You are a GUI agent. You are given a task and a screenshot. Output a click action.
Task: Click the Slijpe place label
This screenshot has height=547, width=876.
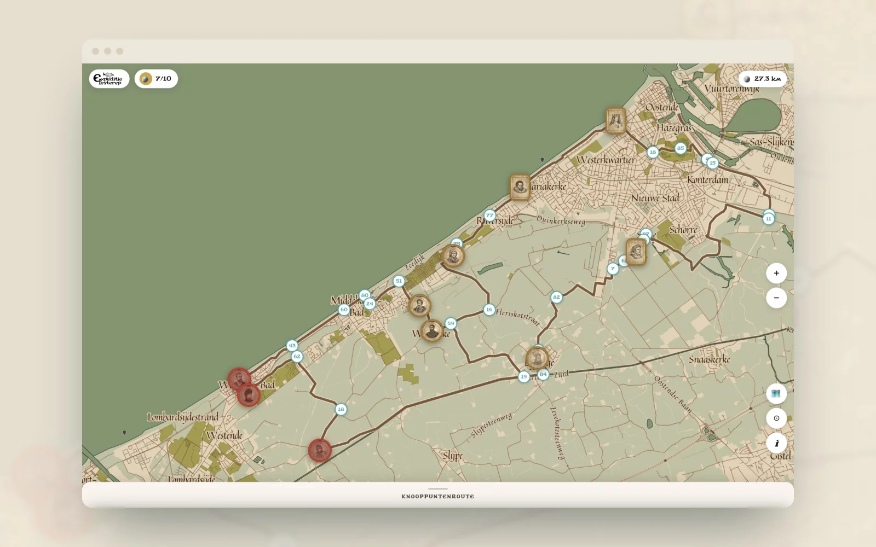pyautogui.click(x=453, y=456)
